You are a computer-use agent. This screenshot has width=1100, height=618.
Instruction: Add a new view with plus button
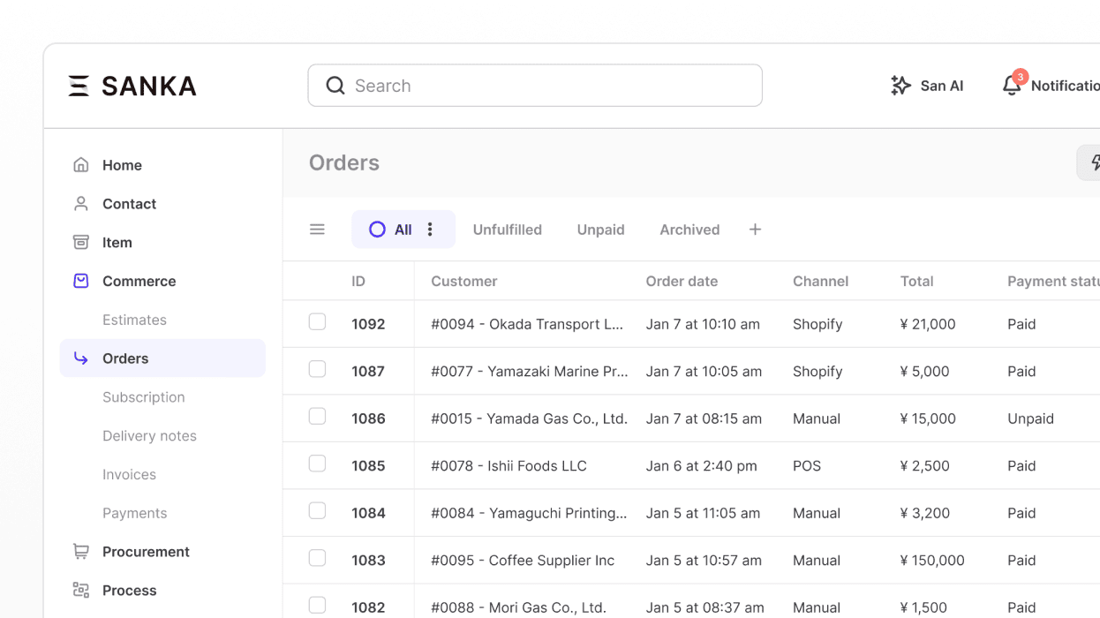755,230
